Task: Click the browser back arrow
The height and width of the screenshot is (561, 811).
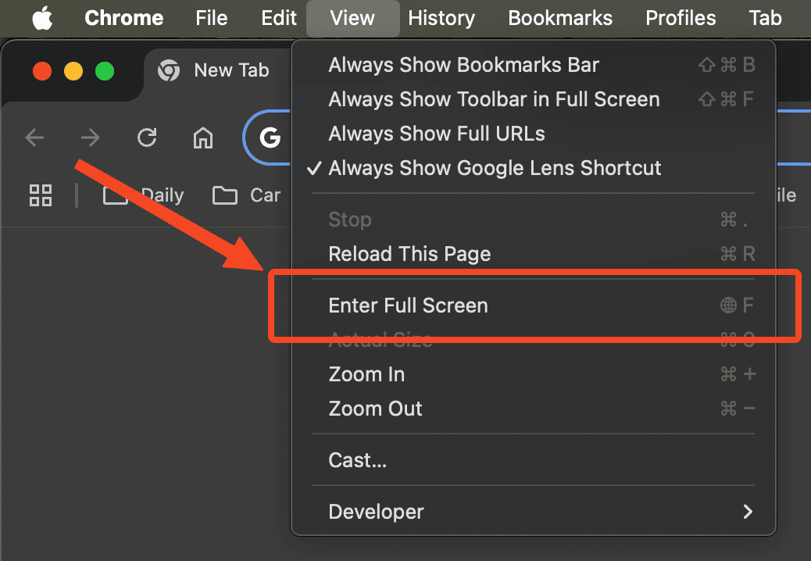Action: coord(34,138)
